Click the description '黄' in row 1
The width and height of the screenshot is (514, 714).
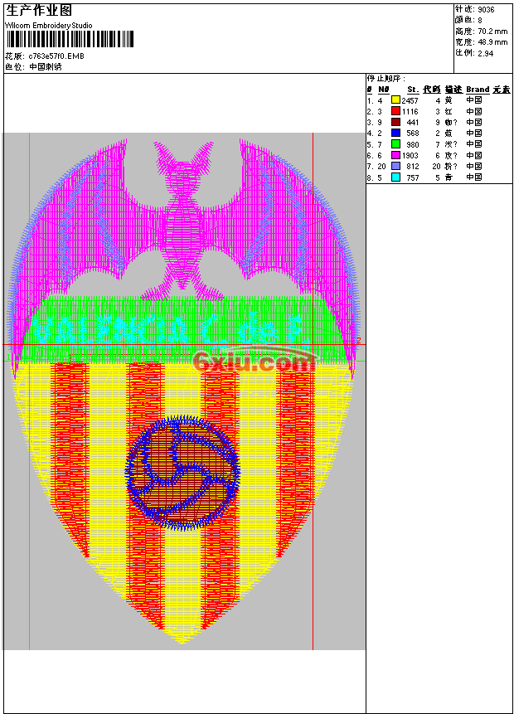pyautogui.click(x=449, y=100)
